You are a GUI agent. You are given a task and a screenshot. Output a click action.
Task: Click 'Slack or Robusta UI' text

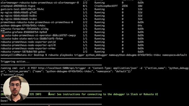click(x=144, y=94)
